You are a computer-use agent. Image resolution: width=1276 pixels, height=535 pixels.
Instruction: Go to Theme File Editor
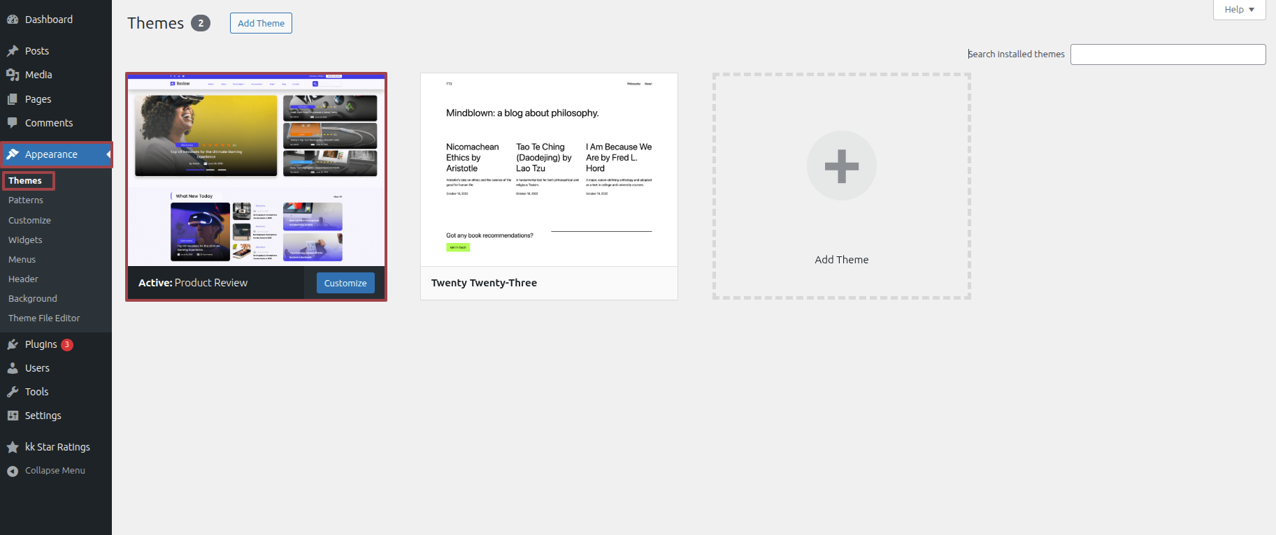44,318
